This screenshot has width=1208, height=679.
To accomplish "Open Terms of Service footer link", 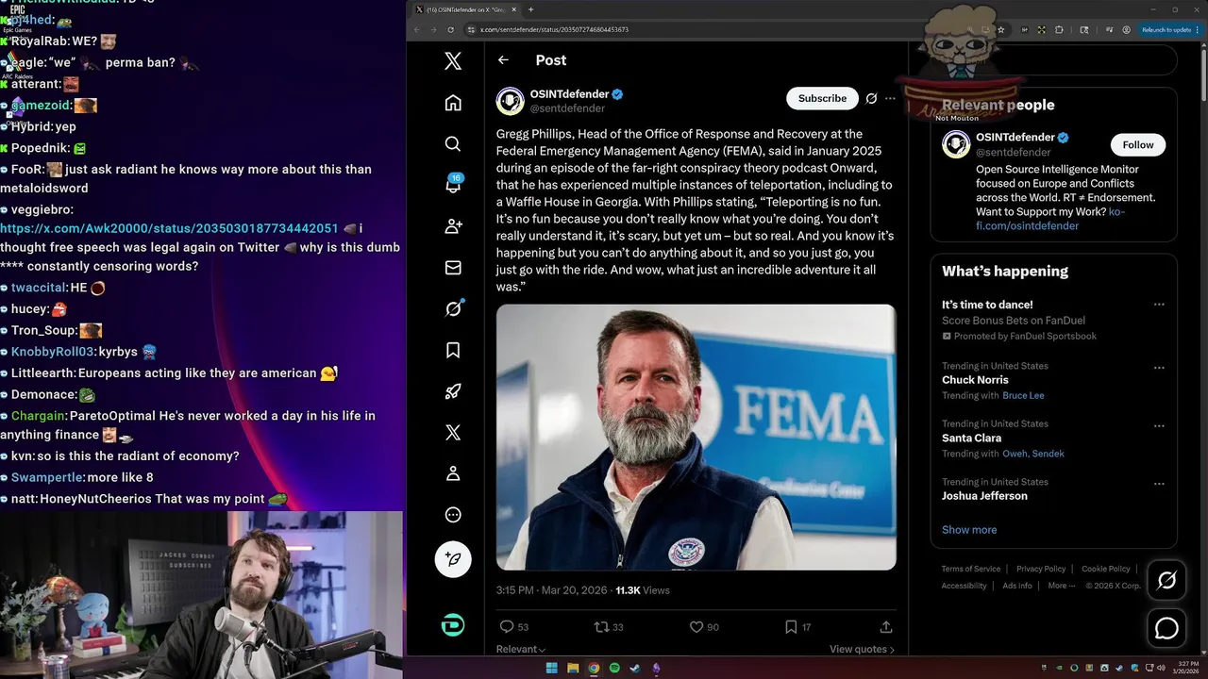I will tap(970, 569).
